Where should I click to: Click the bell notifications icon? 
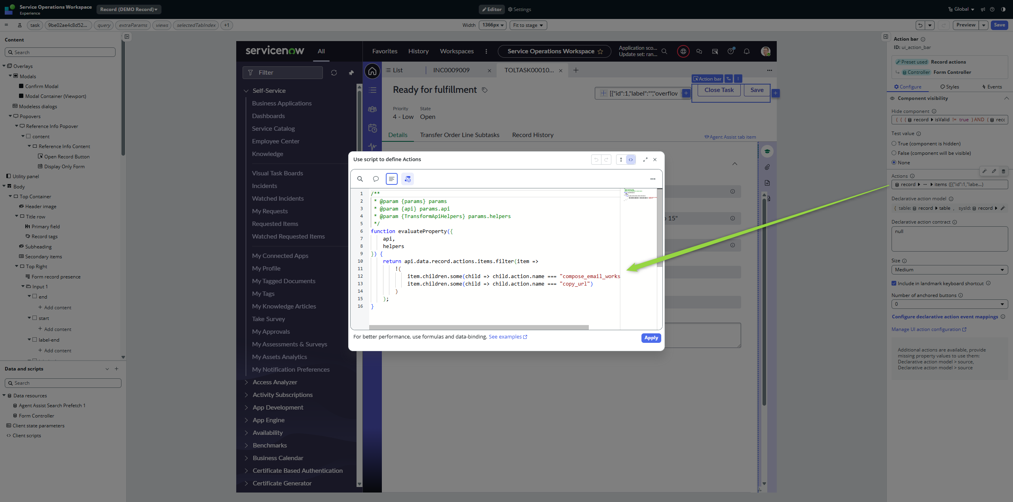746,51
